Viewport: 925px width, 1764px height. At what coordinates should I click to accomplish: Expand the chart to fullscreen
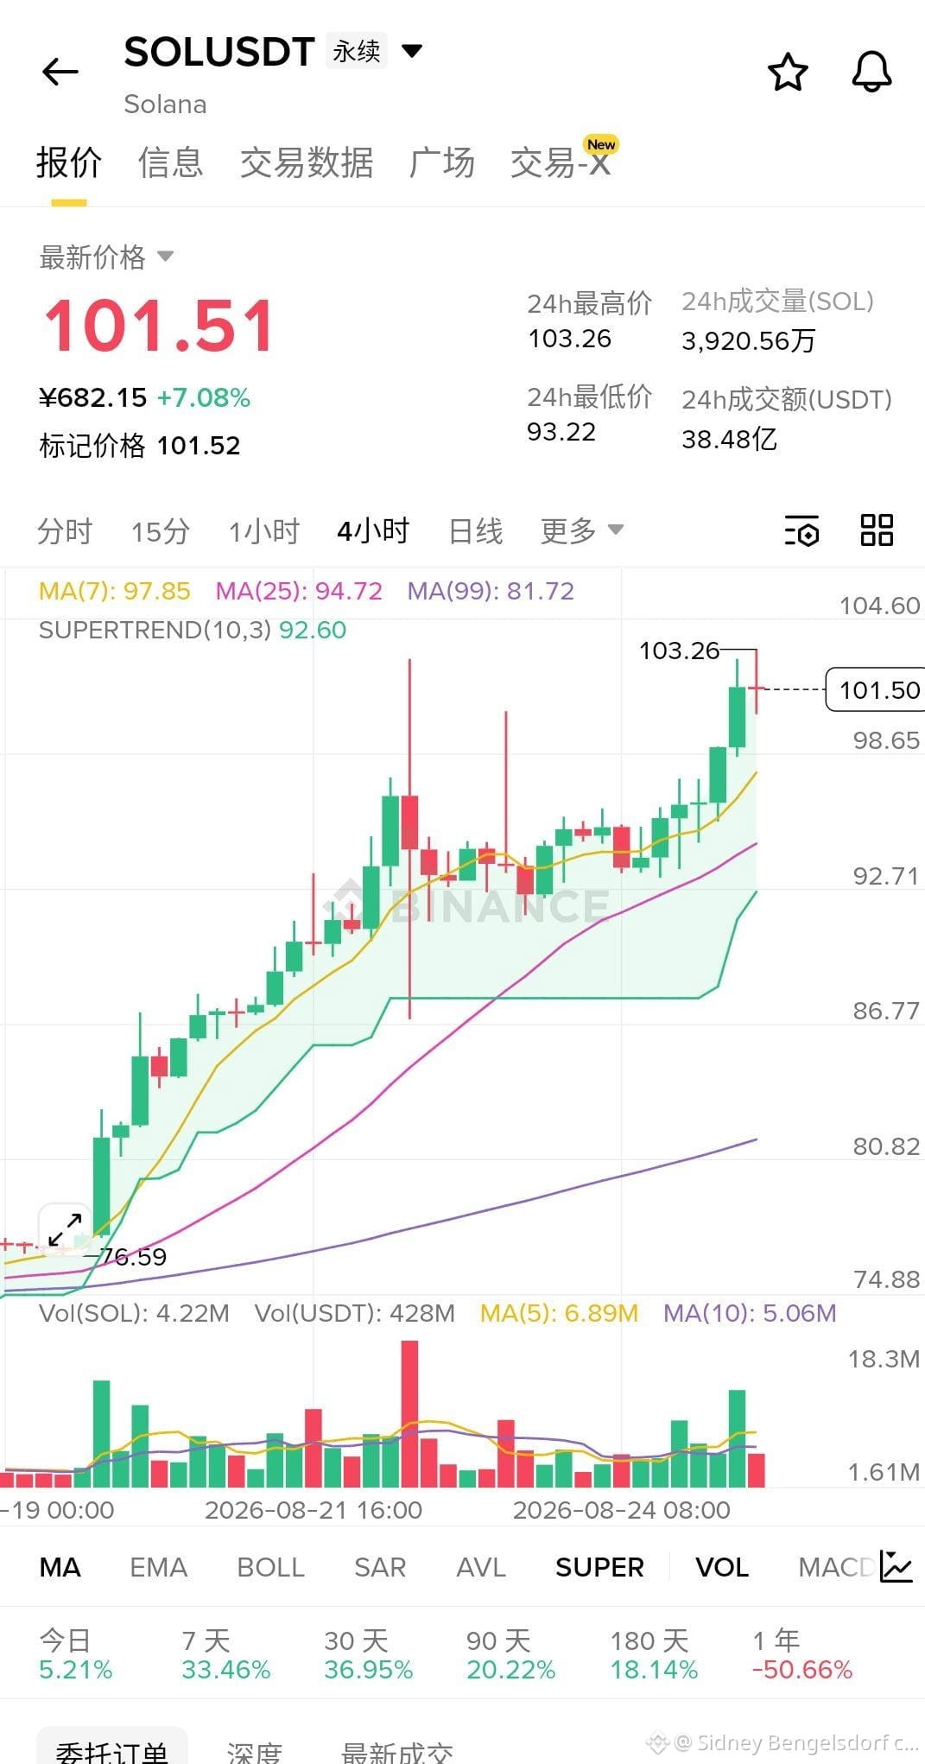click(65, 1228)
